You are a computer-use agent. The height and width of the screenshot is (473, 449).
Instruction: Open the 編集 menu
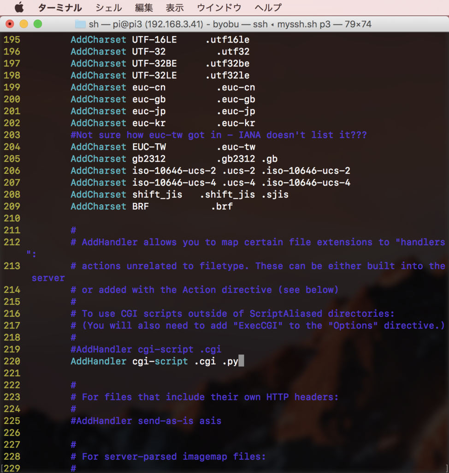click(x=144, y=7)
